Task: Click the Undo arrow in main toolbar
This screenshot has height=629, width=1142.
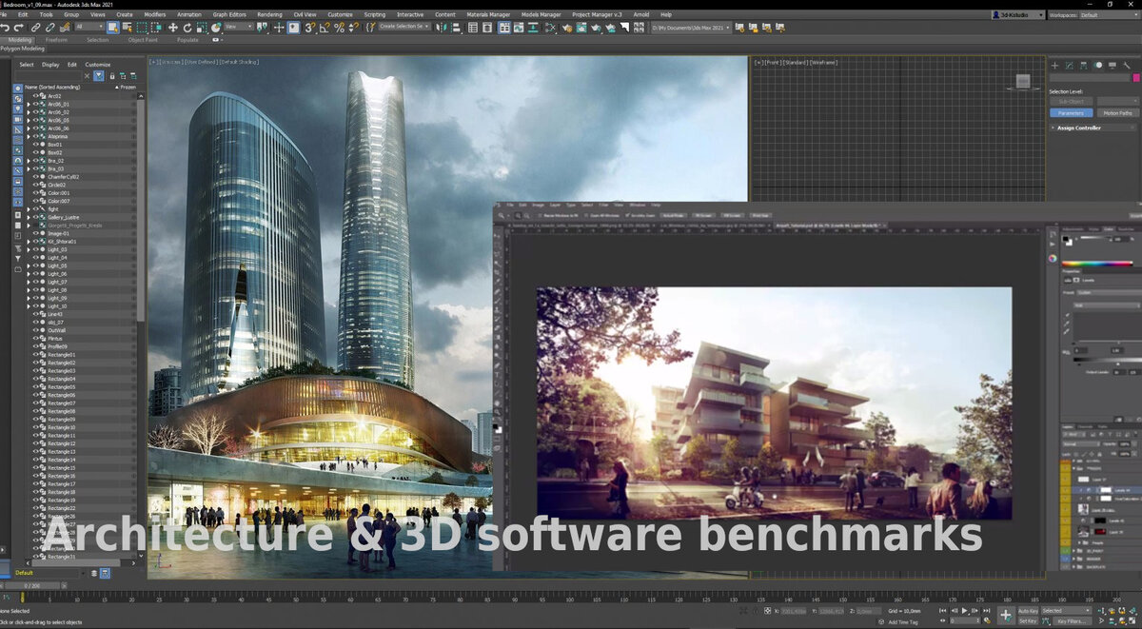Action: pyautogui.click(x=5, y=28)
